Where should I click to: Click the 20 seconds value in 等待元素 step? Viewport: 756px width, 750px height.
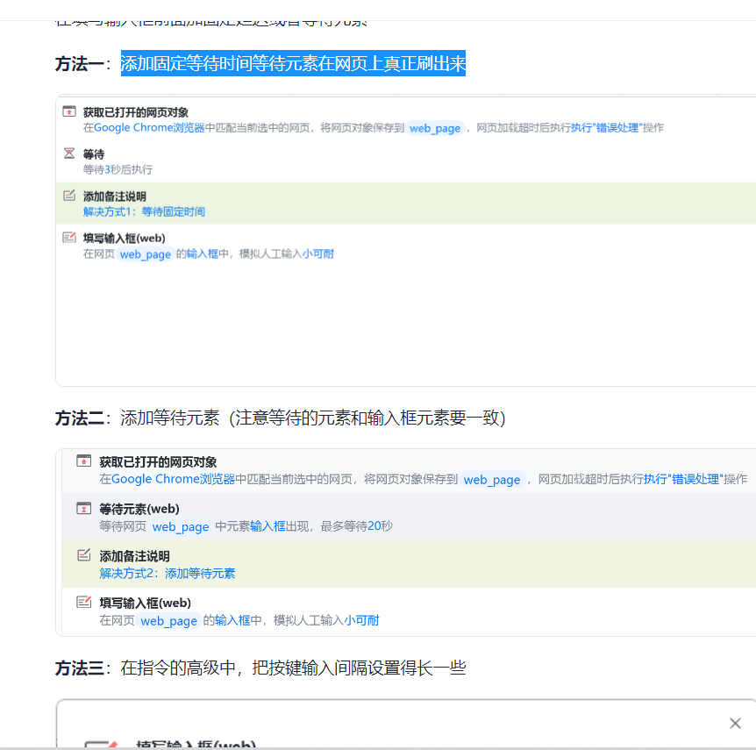pos(374,526)
